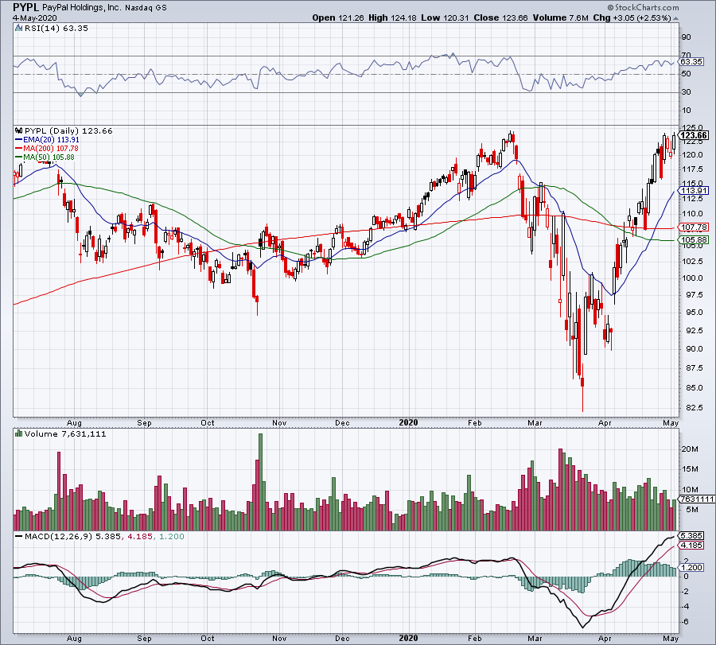The width and height of the screenshot is (716, 645).
Task: Click the 5.385 MACD line tag
Action: [x=692, y=536]
